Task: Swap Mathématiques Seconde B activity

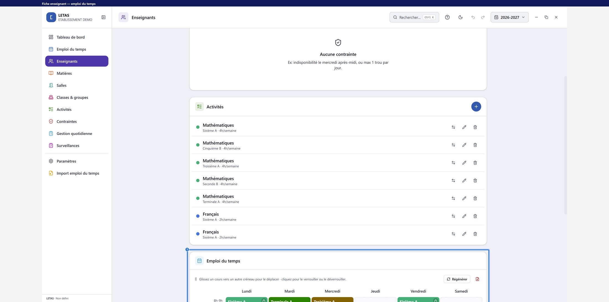Action: [453, 180]
